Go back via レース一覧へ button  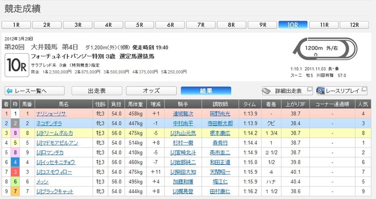coord(34,91)
